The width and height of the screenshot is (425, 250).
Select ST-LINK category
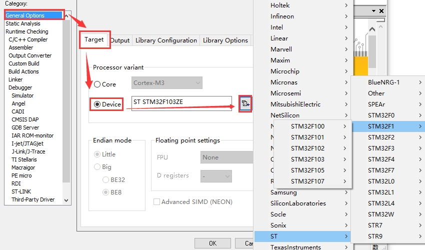point(21,191)
